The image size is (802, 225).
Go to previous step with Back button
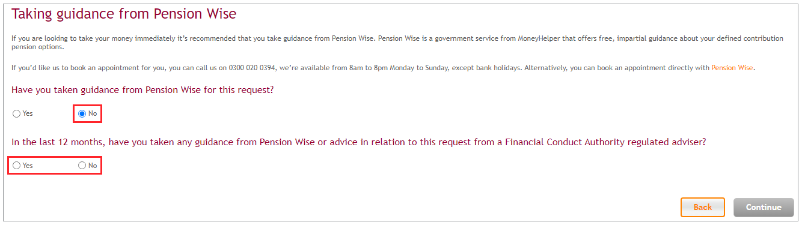click(x=703, y=207)
